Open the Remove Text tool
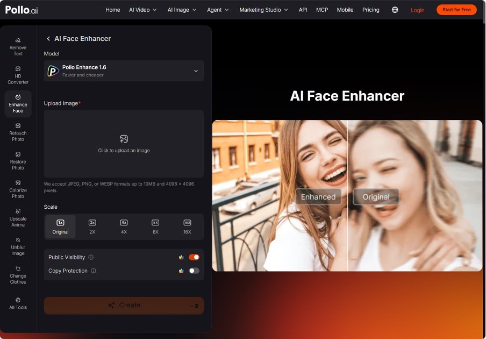The image size is (486, 339). tap(18, 47)
